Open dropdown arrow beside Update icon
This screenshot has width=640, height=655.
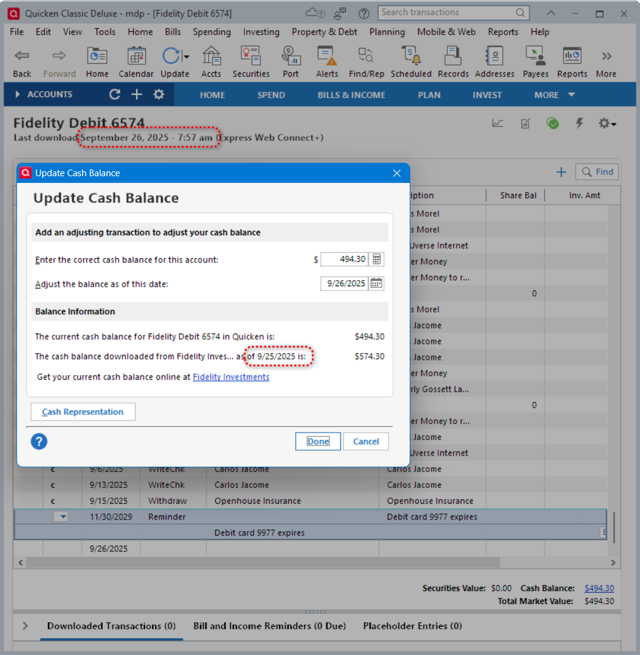[x=187, y=57]
